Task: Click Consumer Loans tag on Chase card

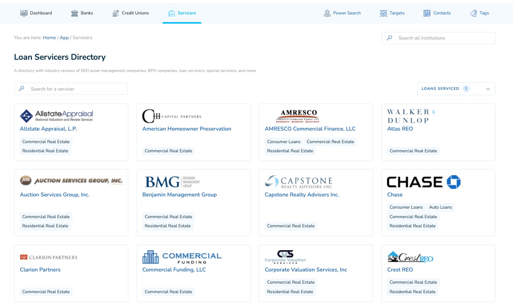Action: point(406,208)
